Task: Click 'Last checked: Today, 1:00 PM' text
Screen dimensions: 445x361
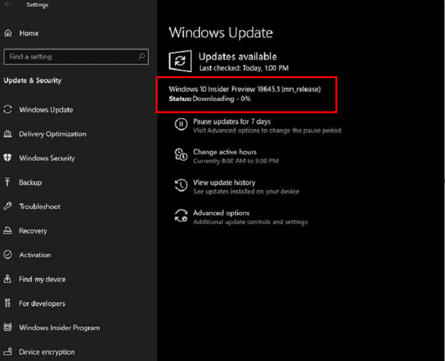Action: [x=244, y=68]
